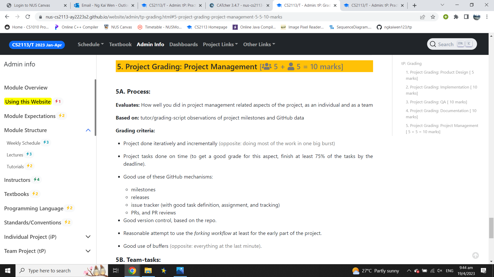The width and height of the screenshot is (494, 277).
Task: Collapse the Module Structure section
Action: [88, 130]
